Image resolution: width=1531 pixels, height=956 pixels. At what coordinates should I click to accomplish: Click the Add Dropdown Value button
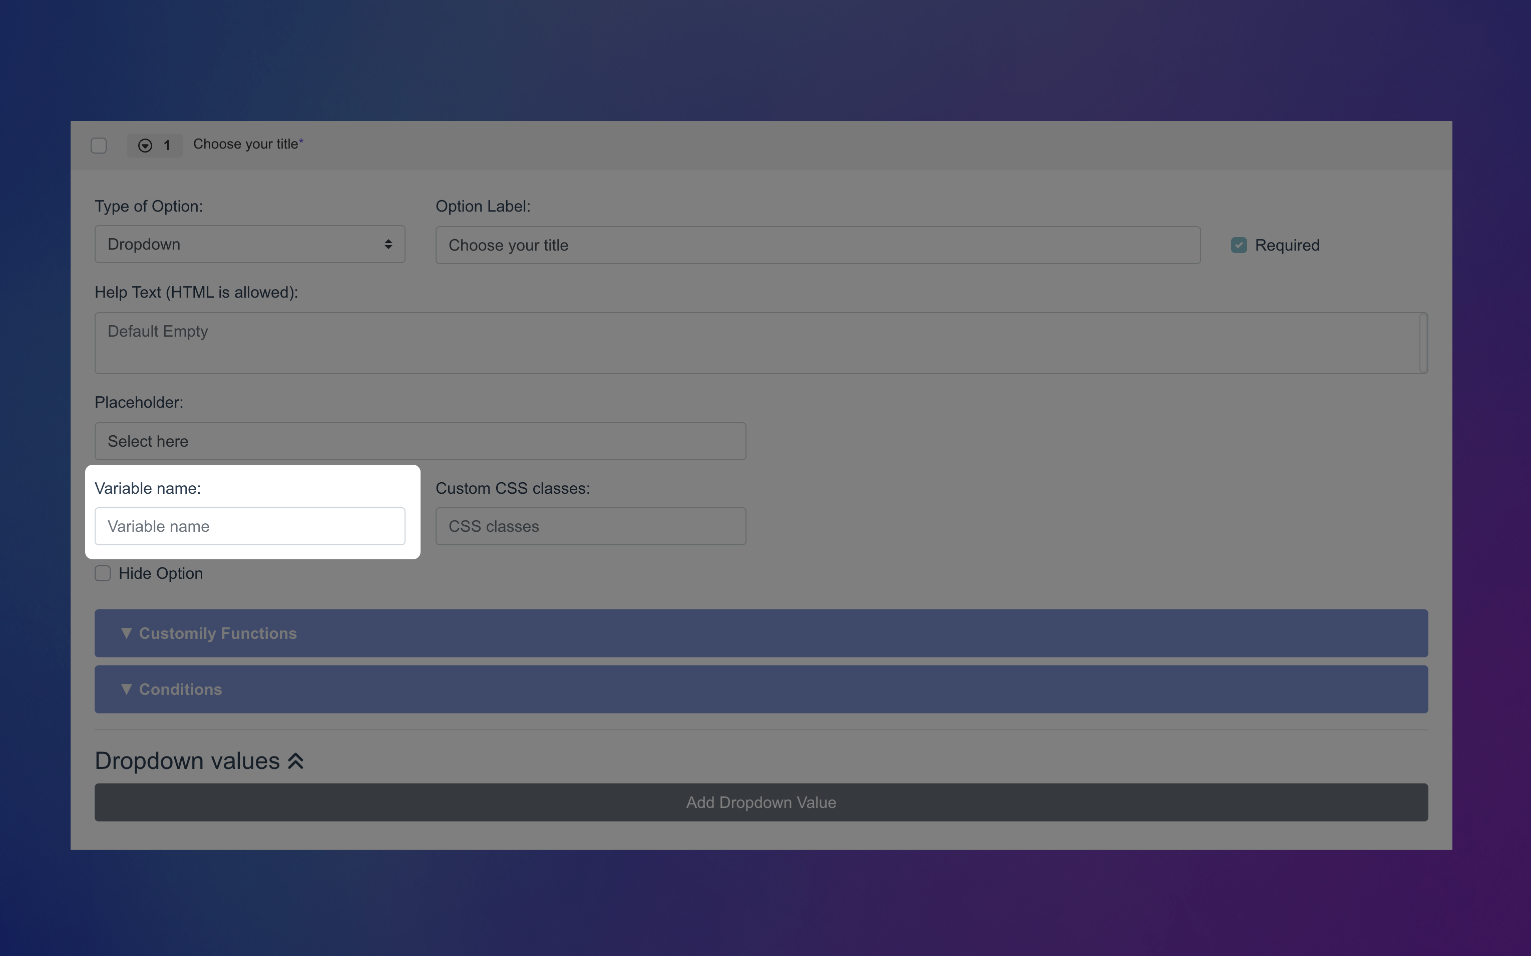coord(761,802)
